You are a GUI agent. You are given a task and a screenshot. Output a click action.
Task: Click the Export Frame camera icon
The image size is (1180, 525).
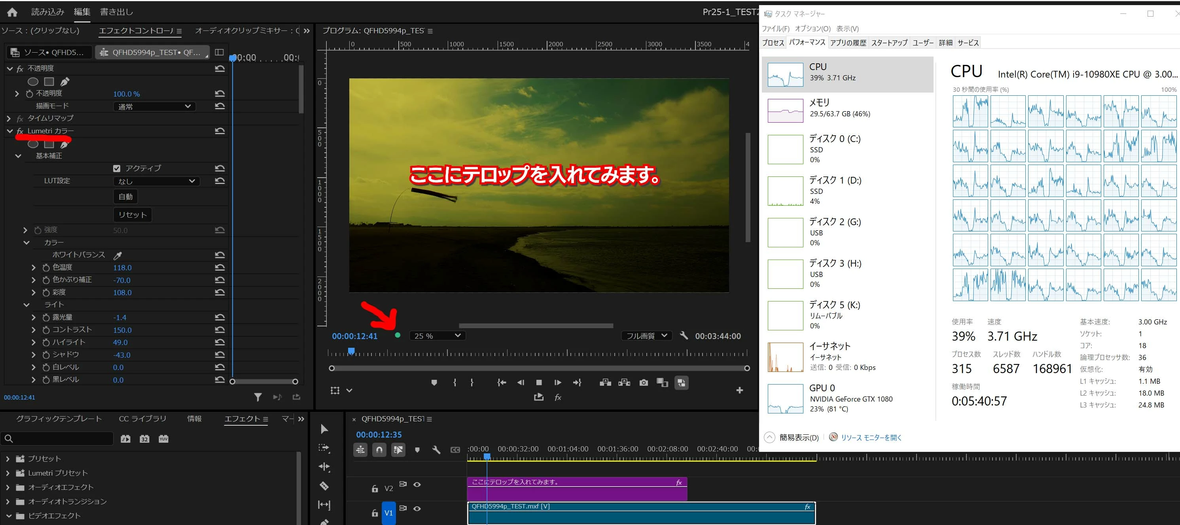point(644,383)
